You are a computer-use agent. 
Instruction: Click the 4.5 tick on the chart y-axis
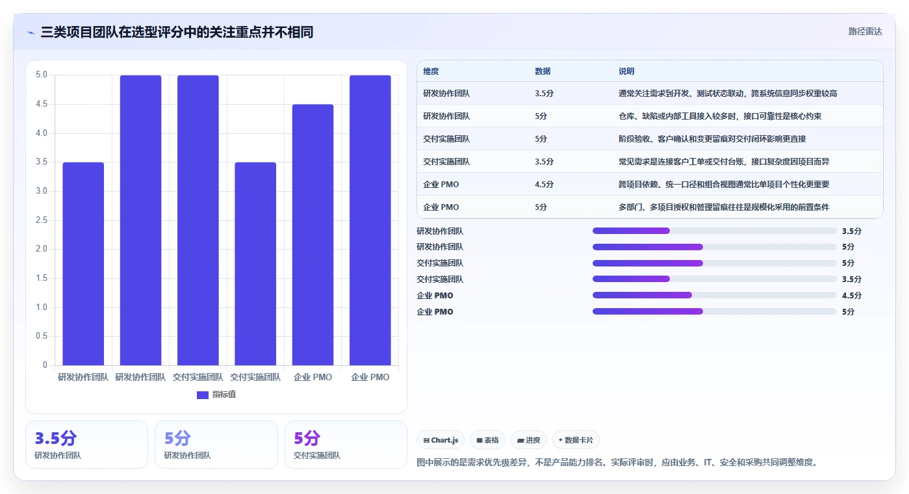click(x=41, y=104)
